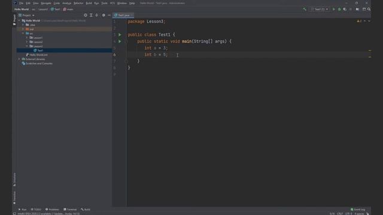Open the Code menu

(57, 3)
